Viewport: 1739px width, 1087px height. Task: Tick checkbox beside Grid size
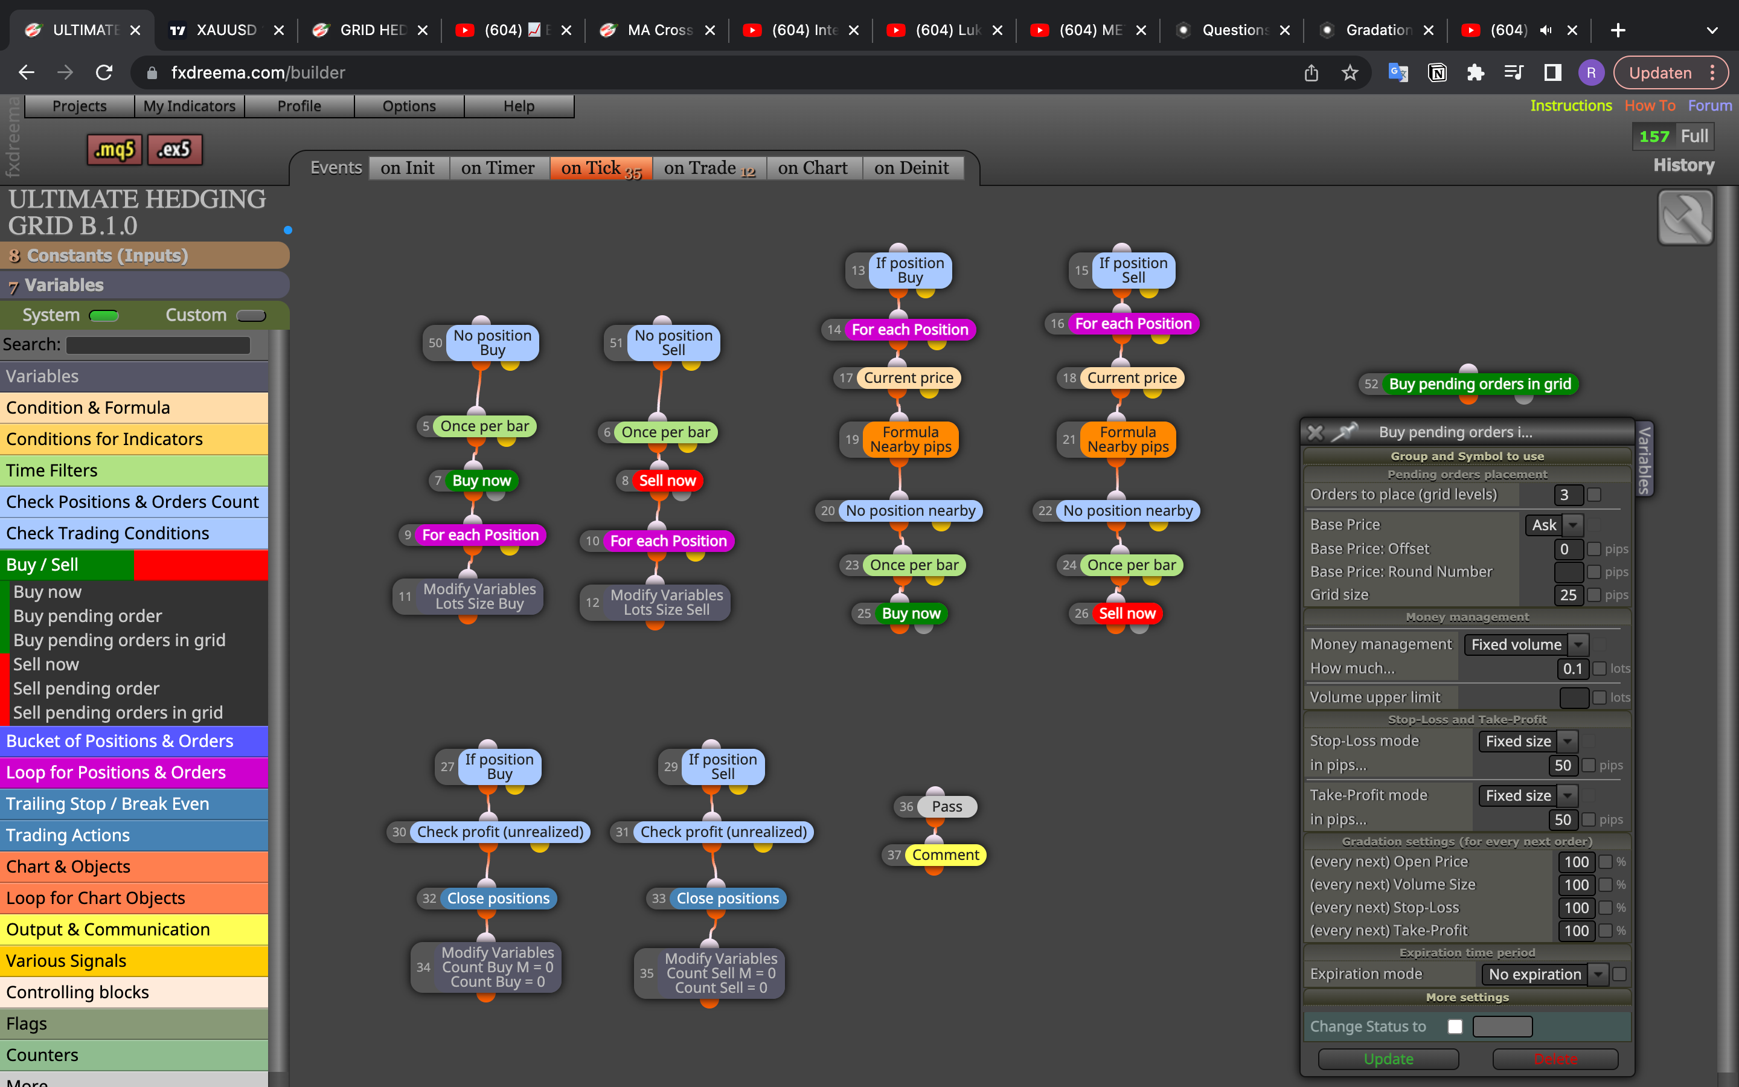1594,595
